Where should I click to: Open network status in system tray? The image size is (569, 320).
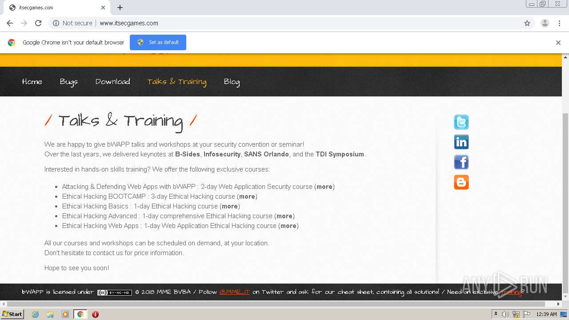point(516,314)
